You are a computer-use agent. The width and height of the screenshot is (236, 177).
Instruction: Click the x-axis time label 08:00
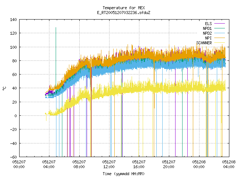pyautogui.click(x=79, y=167)
